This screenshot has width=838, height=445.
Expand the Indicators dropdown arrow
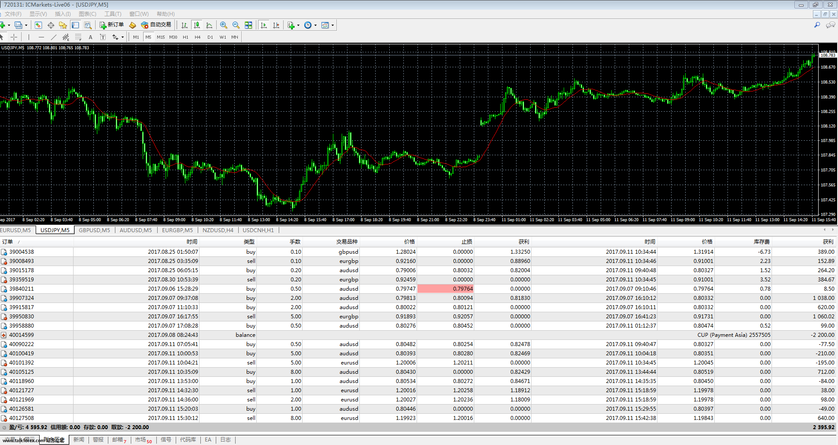(298, 25)
